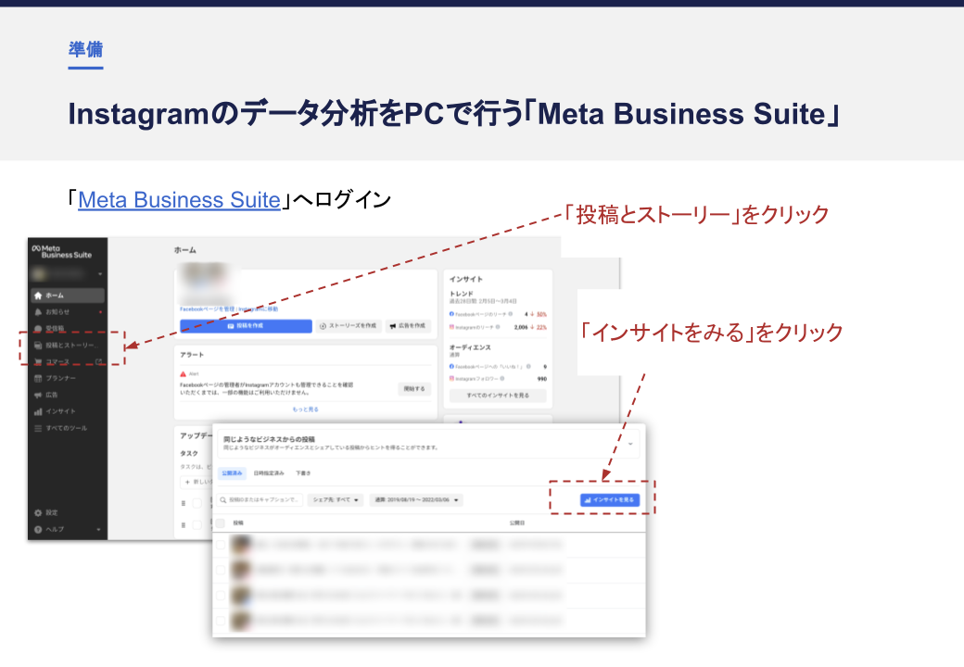The image size is (964, 667).
Task: Click the info icon beside Facebookページのリーチ
Action: pyautogui.click(x=511, y=314)
